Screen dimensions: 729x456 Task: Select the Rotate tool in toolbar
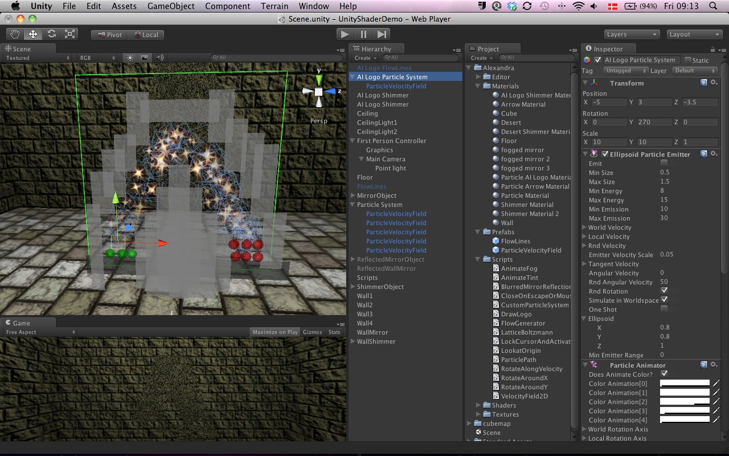[51, 34]
